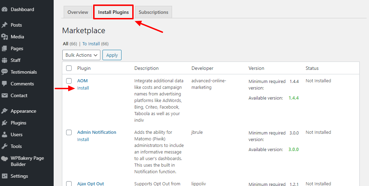
Task: Open the WPBakery Page Builder label
Action: [x=27, y=161]
